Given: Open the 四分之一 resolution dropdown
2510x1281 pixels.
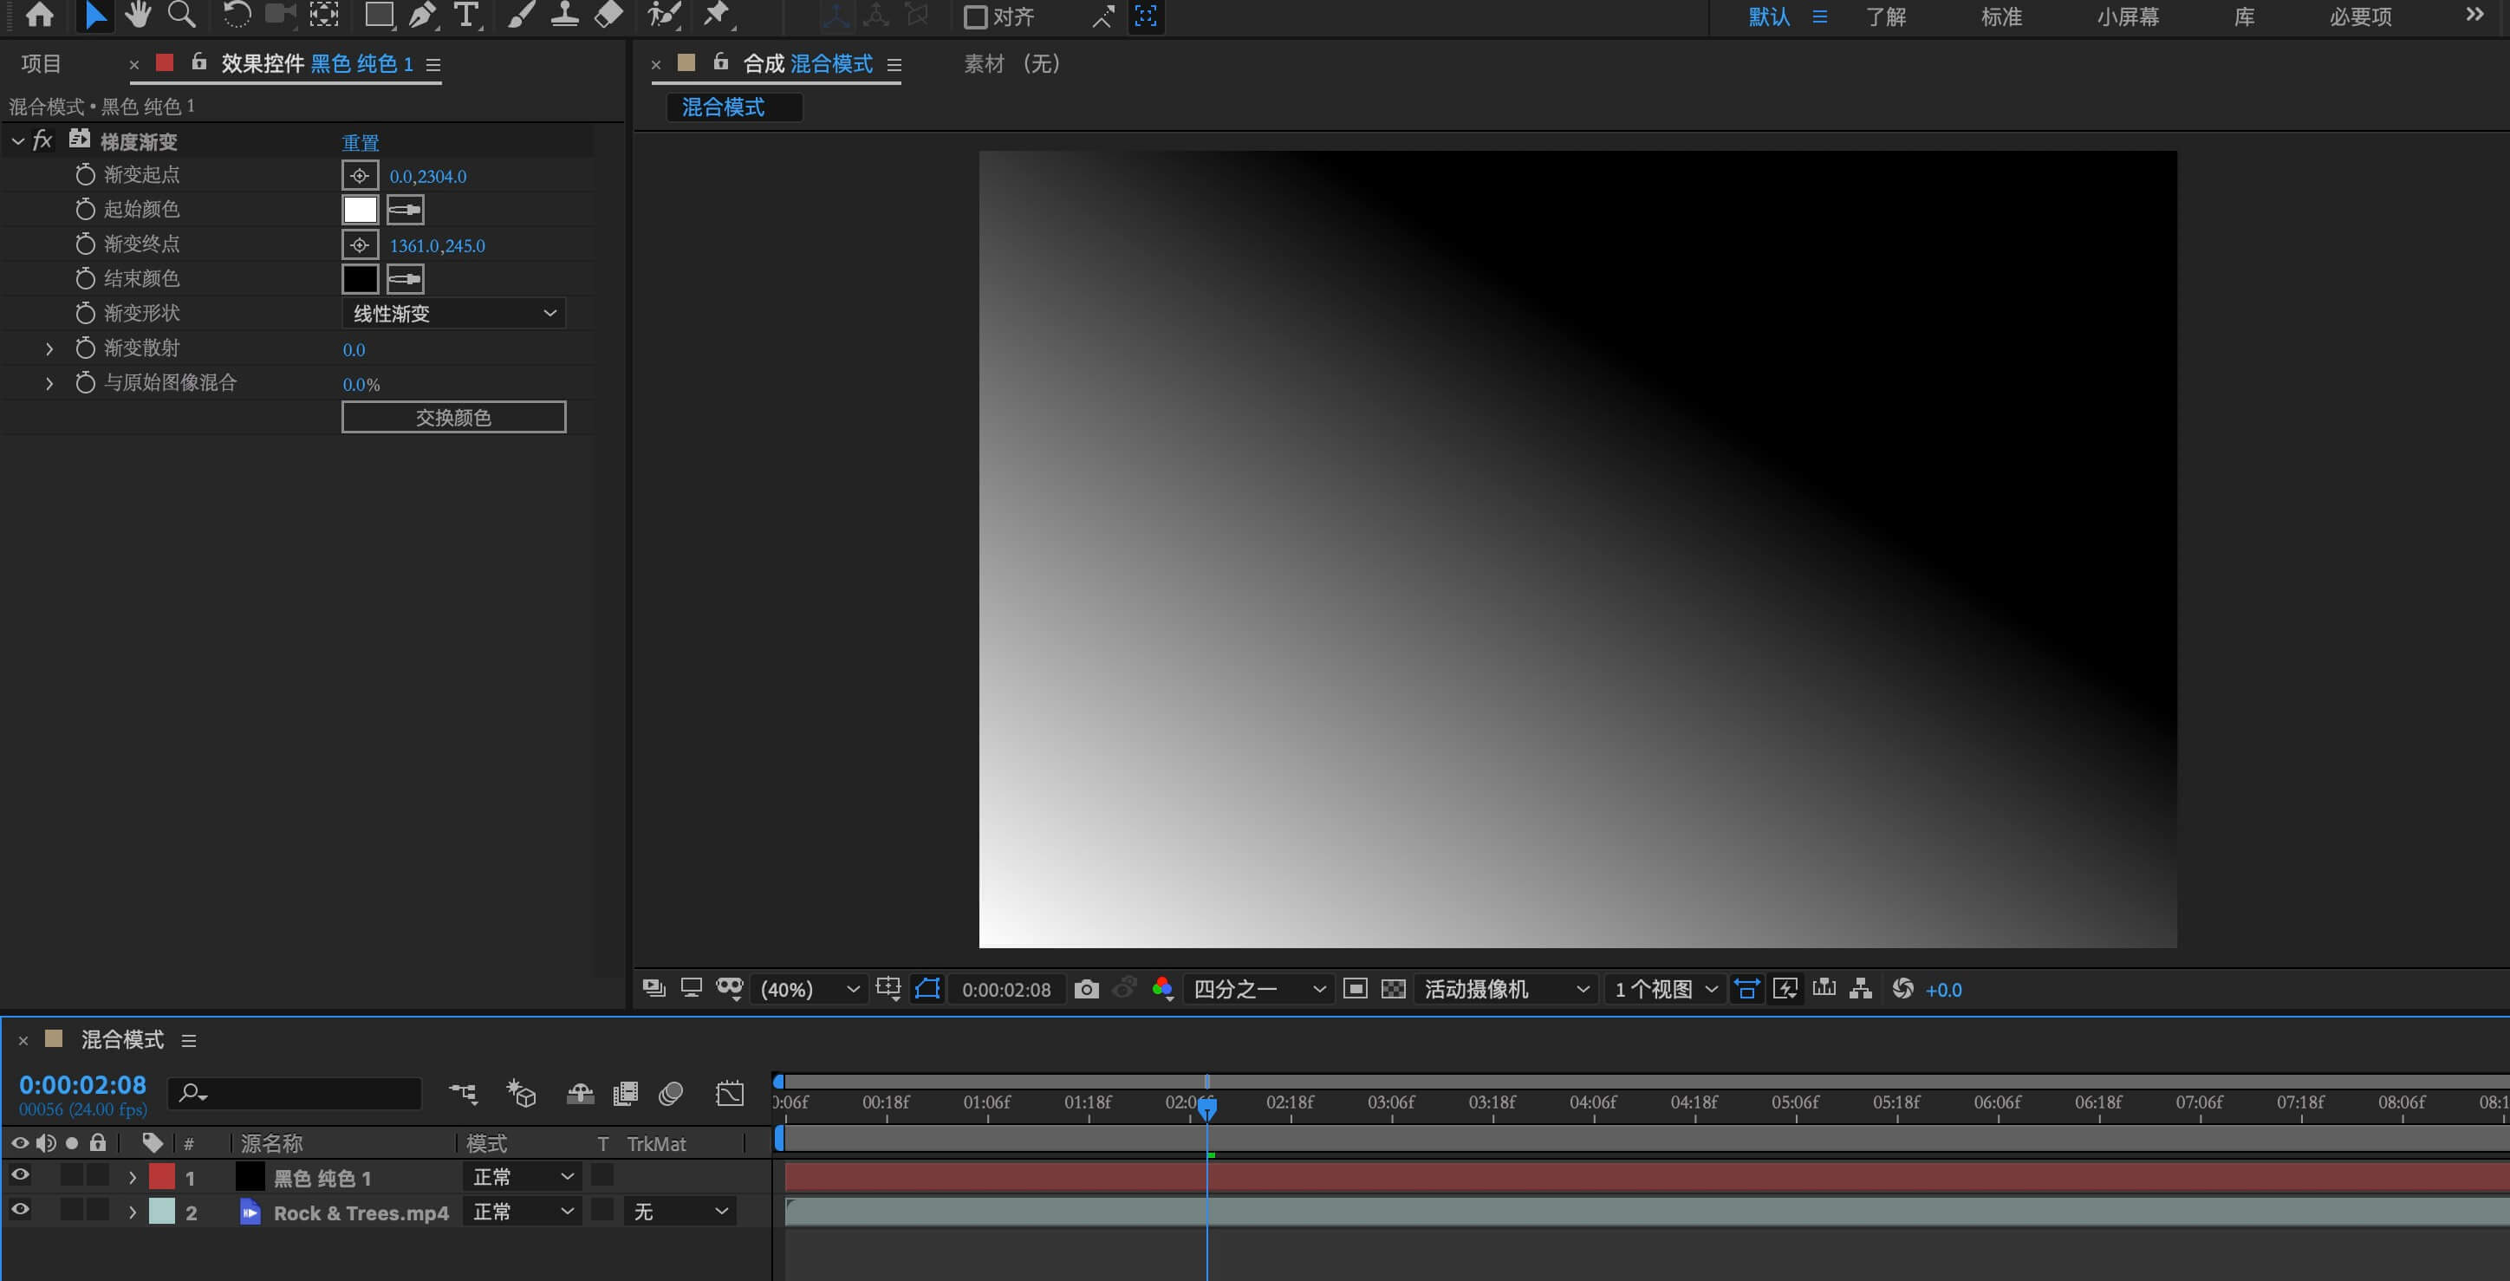Looking at the screenshot, I should click(x=1258, y=989).
